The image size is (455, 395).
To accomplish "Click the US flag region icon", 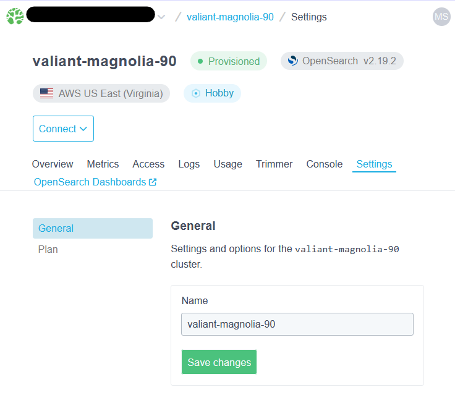I will click(x=46, y=94).
